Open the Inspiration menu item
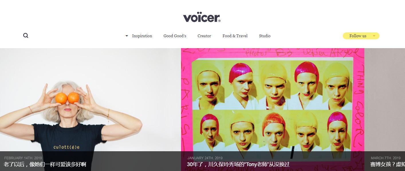This screenshot has height=171, width=405. (142, 36)
